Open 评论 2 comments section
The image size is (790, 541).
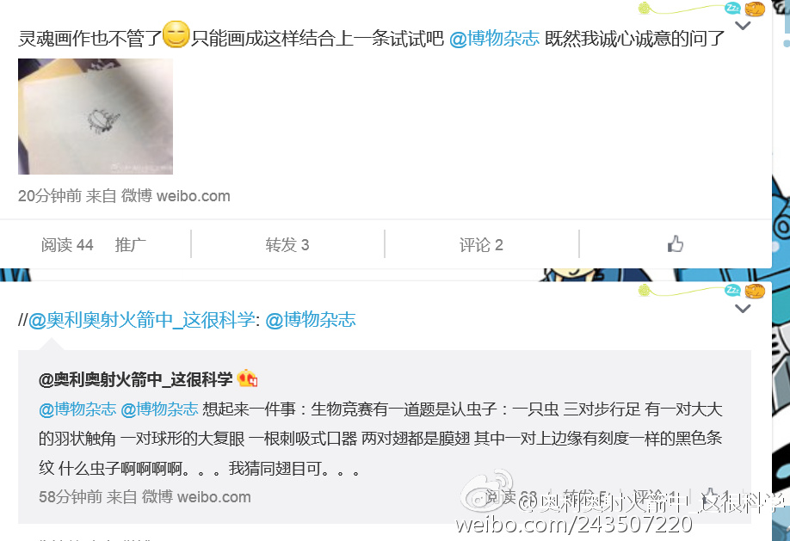[x=481, y=245]
